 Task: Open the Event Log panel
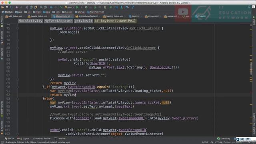coord(223,138)
